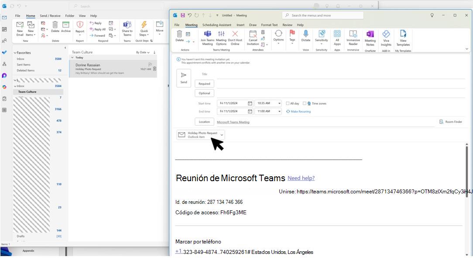This screenshot has height=260, width=473.
Task: Open Viva Insights add-in
Action: (386, 38)
